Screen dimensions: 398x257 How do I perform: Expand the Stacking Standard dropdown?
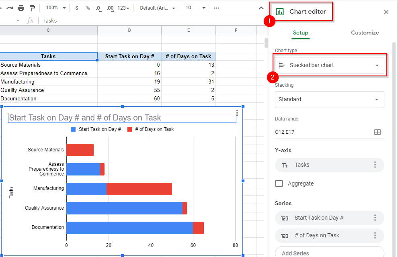(329, 99)
